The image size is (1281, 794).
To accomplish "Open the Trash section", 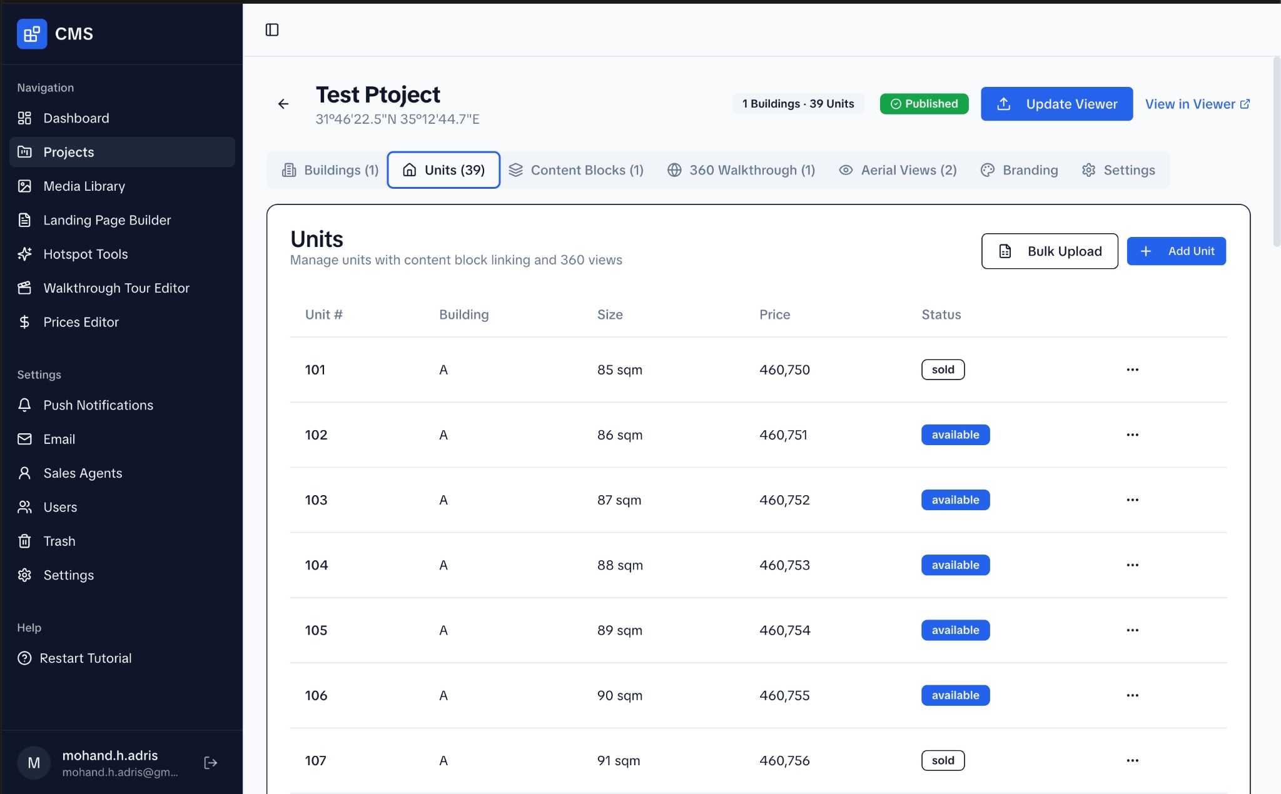I will 59,541.
